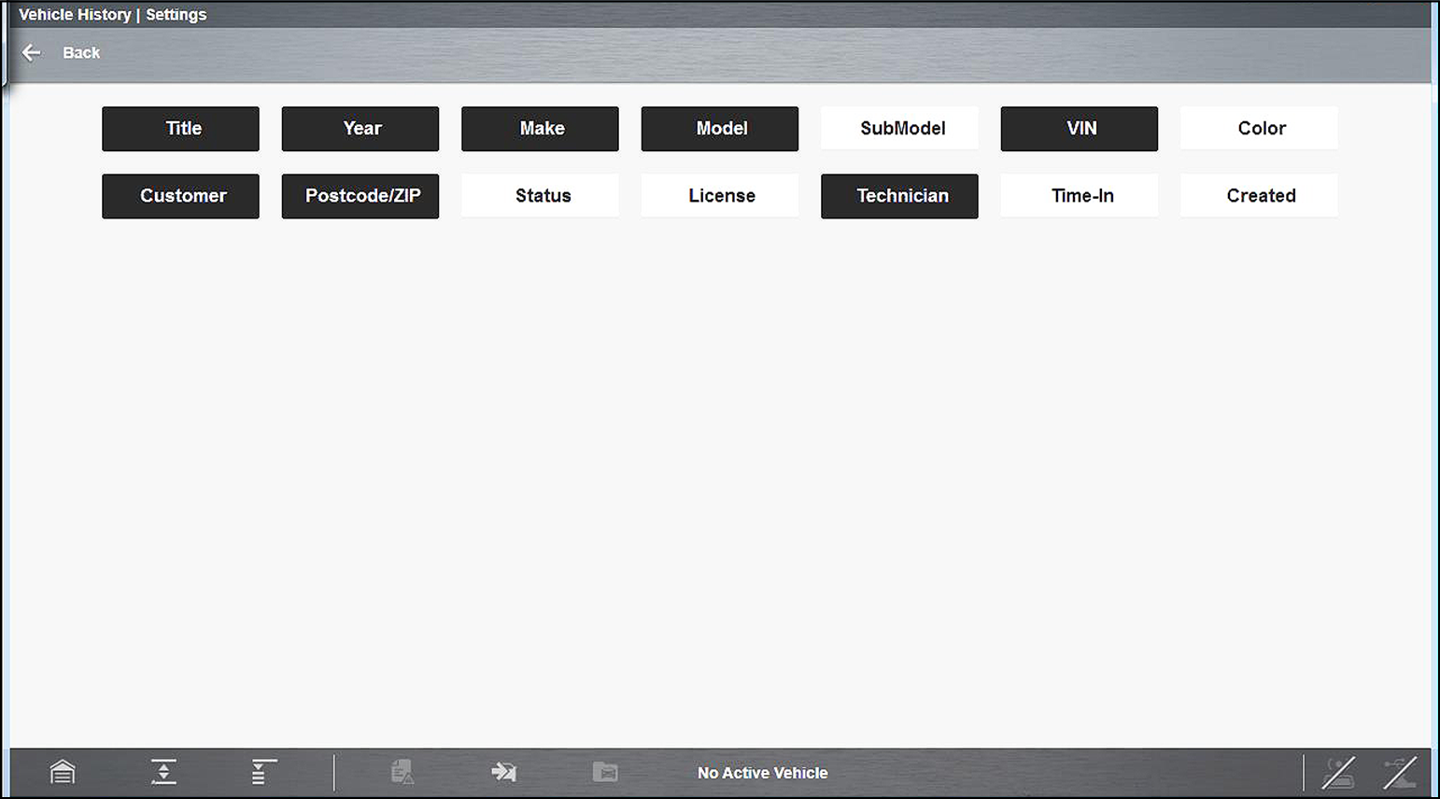The width and height of the screenshot is (1440, 799).
Task: Enable the Status column
Action: click(x=540, y=196)
